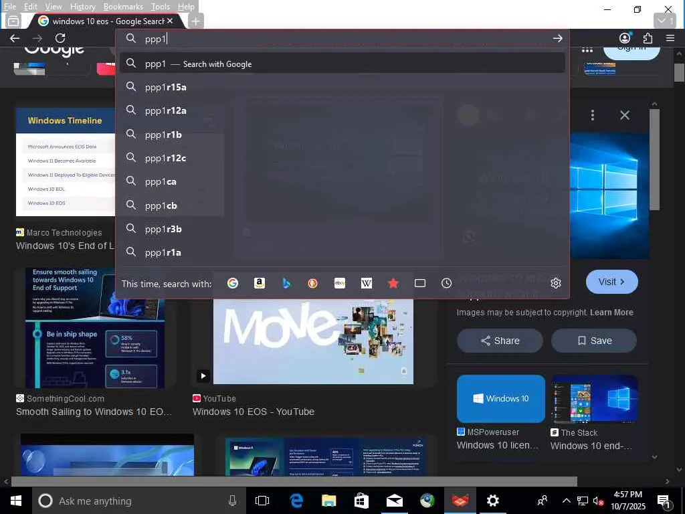The height and width of the screenshot is (514, 685).
Task: Show hidden system tray icons
Action: (x=566, y=501)
